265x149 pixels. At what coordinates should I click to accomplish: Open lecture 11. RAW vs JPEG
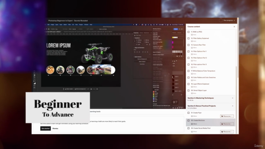click(x=196, y=32)
